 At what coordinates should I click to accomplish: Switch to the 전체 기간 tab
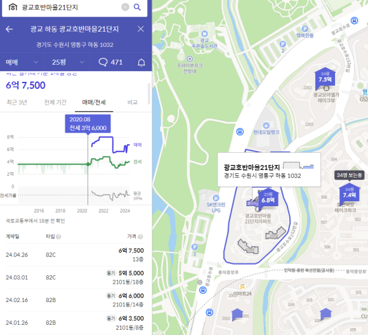coord(55,102)
